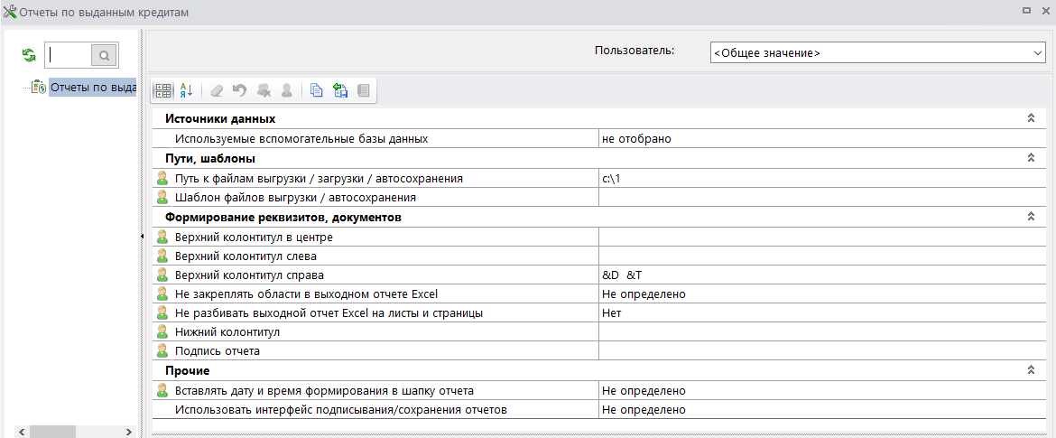Click the copy settings icon in toolbar

(316, 90)
